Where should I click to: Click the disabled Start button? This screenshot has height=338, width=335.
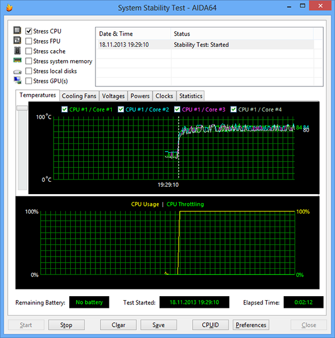26,325
